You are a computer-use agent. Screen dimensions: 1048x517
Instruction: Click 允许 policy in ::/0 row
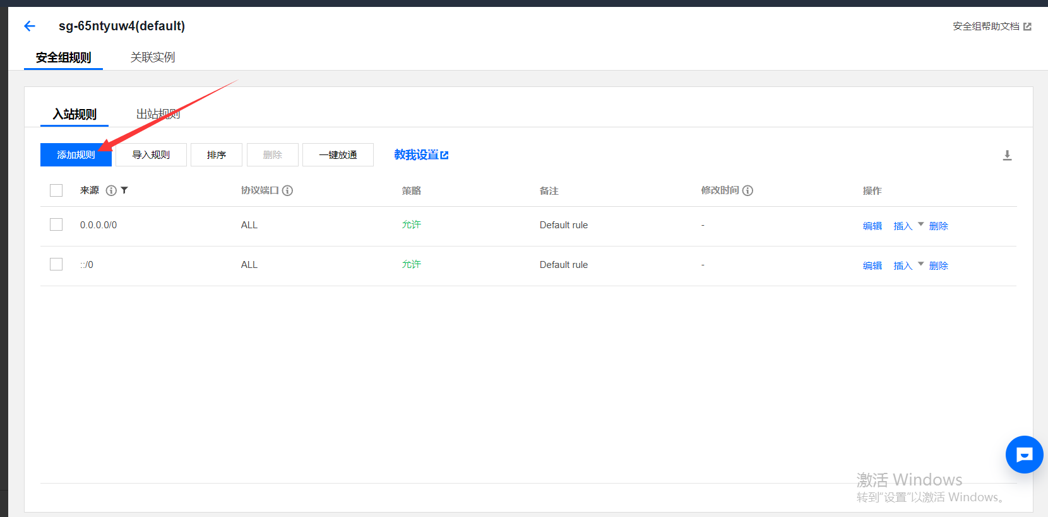[412, 264]
